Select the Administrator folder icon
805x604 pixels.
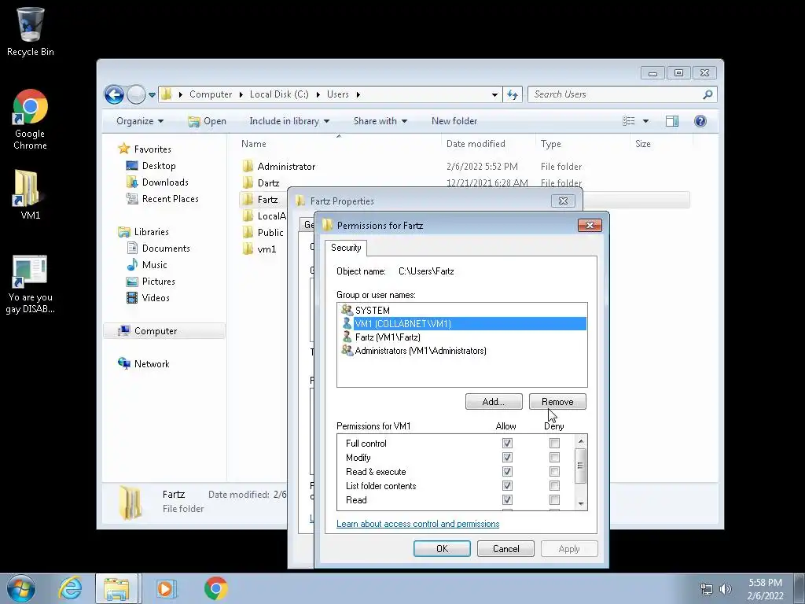click(248, 166)
